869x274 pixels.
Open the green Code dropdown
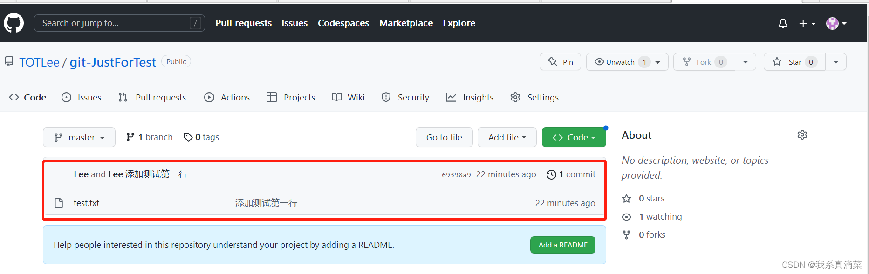point(574,137)
